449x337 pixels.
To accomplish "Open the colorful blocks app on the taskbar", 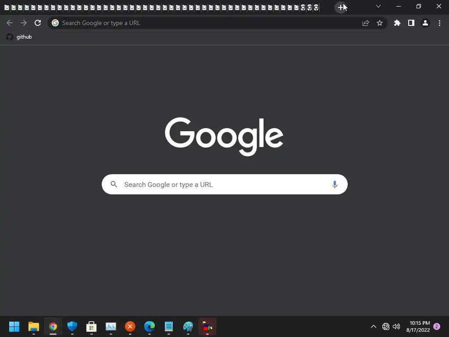I will 207,326.
